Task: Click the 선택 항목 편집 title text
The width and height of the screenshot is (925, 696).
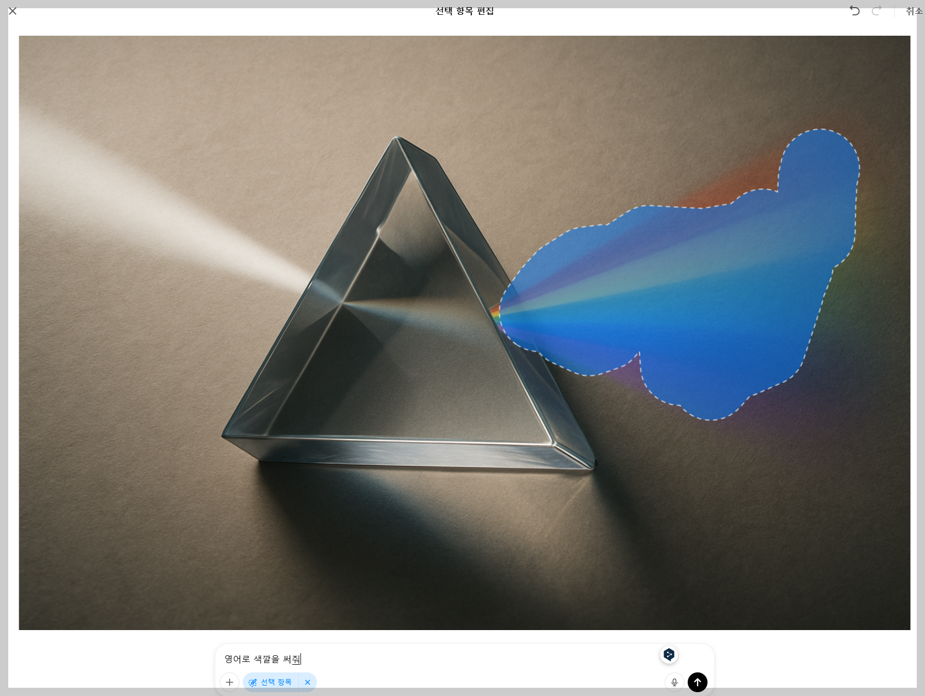Action: point(465,11)
